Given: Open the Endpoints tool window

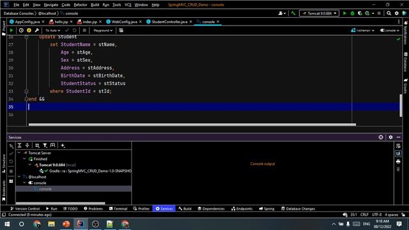Looking at the screenshot, I should pyautogui.click(x=242, y=209).
